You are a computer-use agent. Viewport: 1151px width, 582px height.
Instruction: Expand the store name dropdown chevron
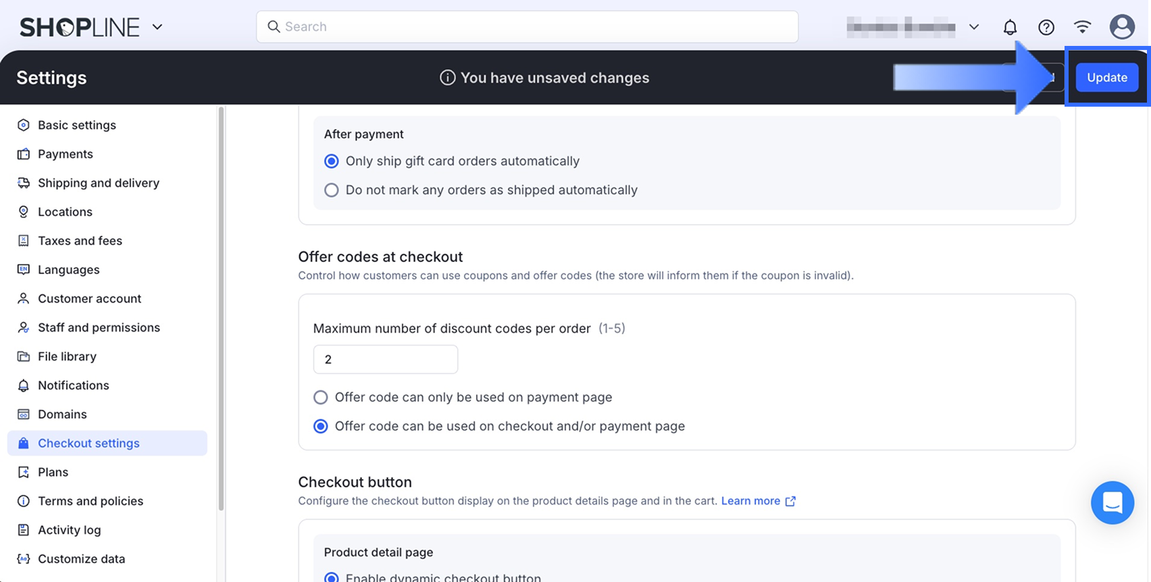coord(974,27)
